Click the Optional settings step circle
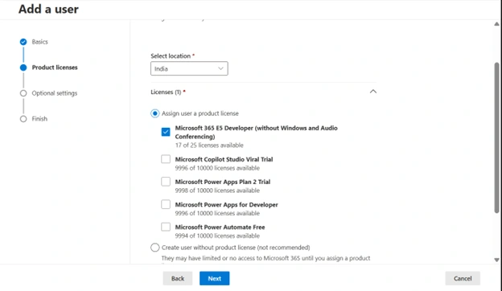The image size is (502, 291). click(x=23, y=93)
